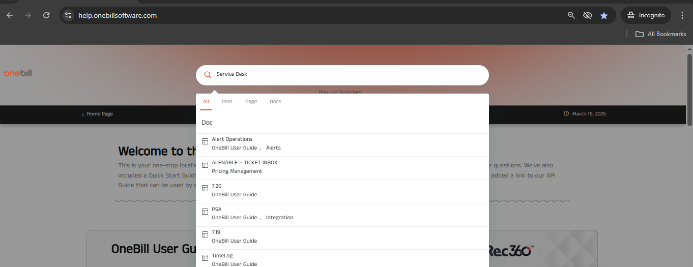The image size is (693, 267).
Task: Go forward using the browser forward arrow
Action: [x=28, y=15]
